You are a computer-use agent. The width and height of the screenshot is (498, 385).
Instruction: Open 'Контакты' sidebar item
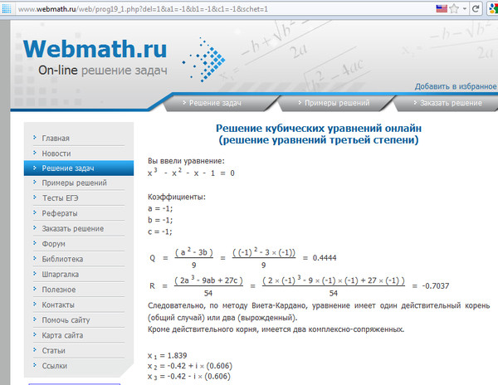[x=58, y=305]
